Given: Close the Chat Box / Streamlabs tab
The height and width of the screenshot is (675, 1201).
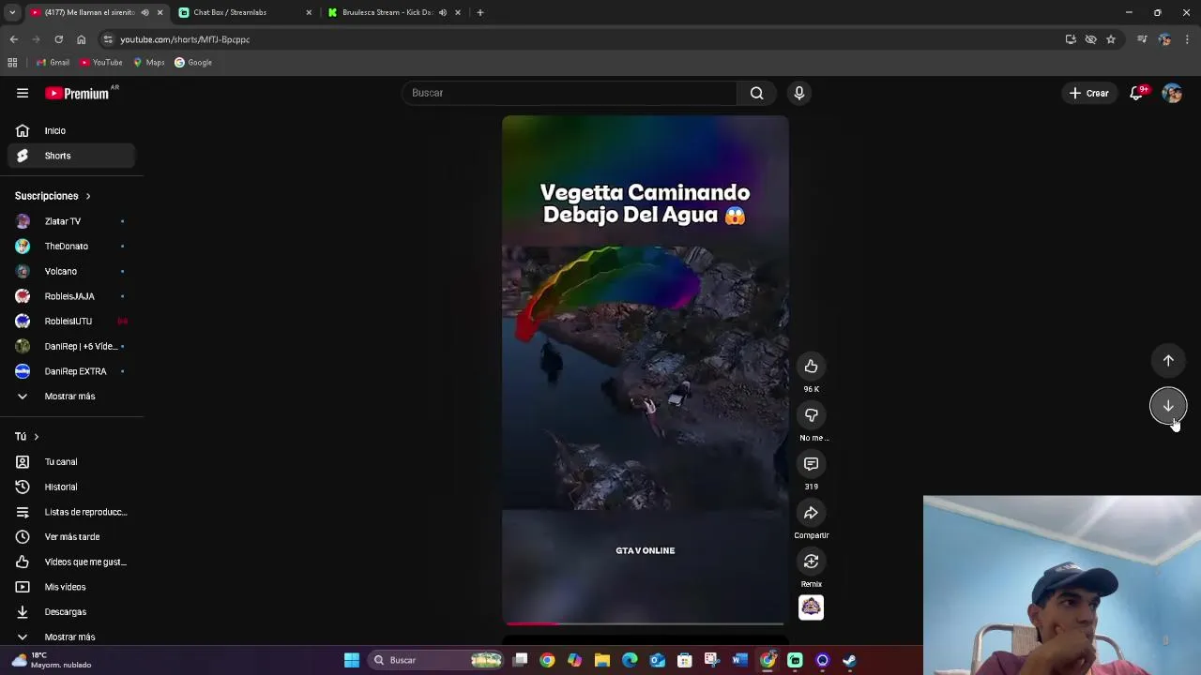Looking at the screenshot, I should 309,12.
